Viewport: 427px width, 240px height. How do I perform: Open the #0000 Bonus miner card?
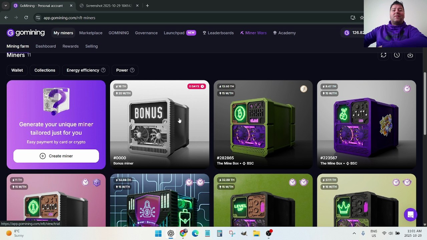pyautogui.click(x=160, y=125)
